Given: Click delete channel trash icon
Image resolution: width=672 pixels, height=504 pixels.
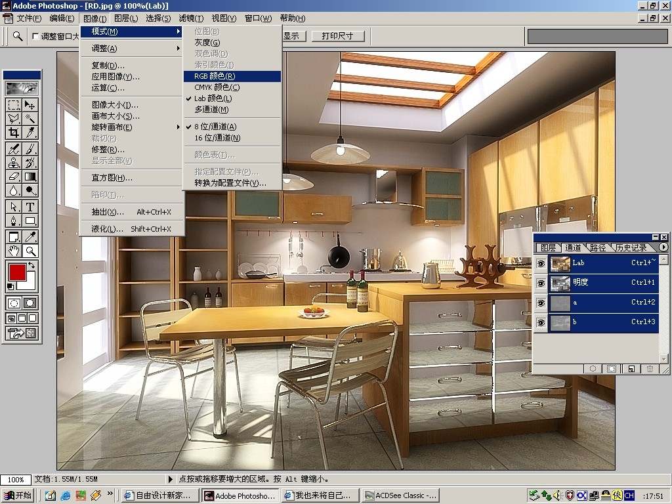Looking at the screenshot, I should click(650, 369).
